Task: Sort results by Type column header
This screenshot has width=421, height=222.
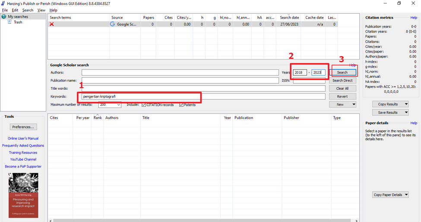Action: [345, 118]
